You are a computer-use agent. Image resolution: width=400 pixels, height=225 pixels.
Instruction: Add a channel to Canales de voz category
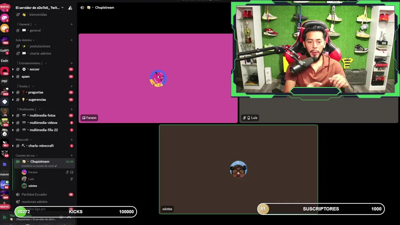click(72, 156)
